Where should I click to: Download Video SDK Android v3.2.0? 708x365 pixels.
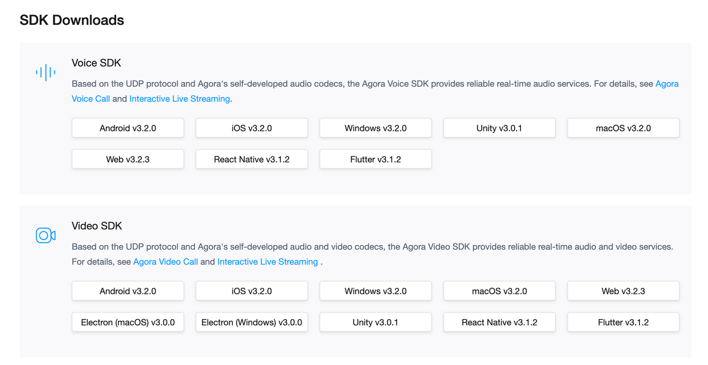pos(128,291)
